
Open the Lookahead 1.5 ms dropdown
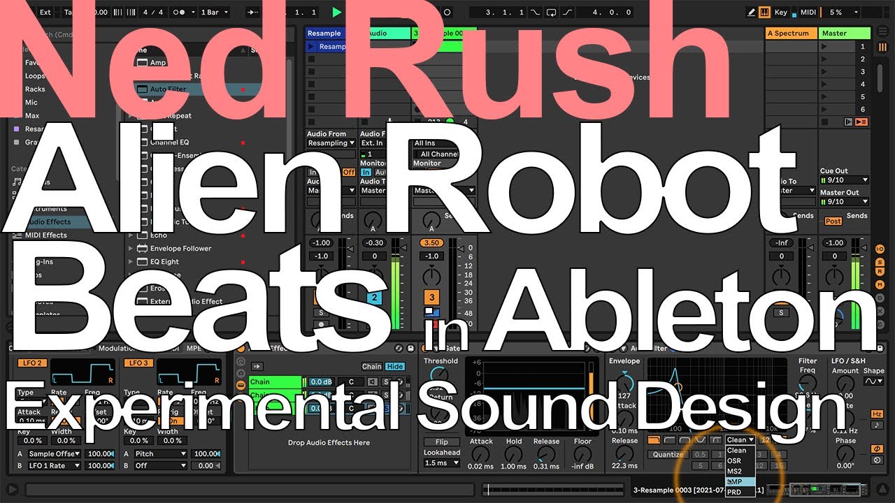click(x=441, y=463)
